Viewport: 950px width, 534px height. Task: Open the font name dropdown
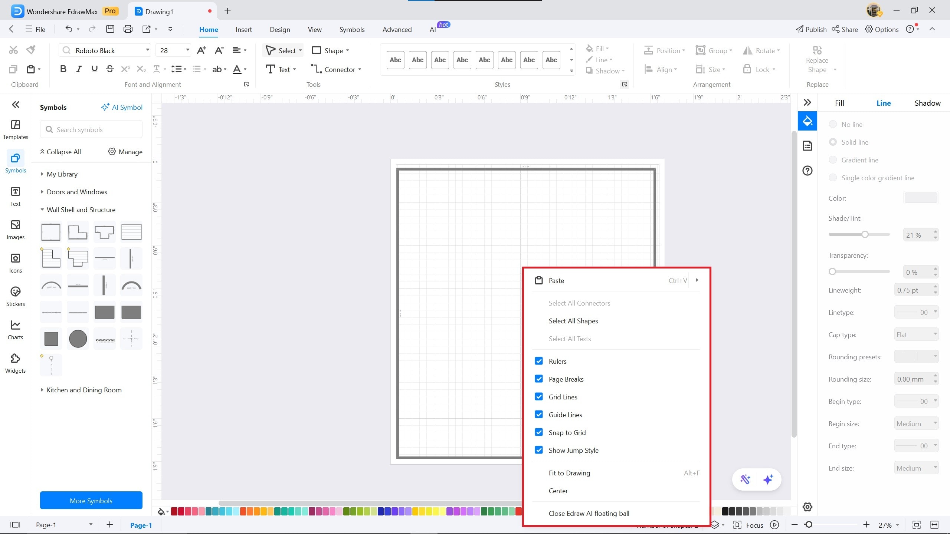point(147,50)
